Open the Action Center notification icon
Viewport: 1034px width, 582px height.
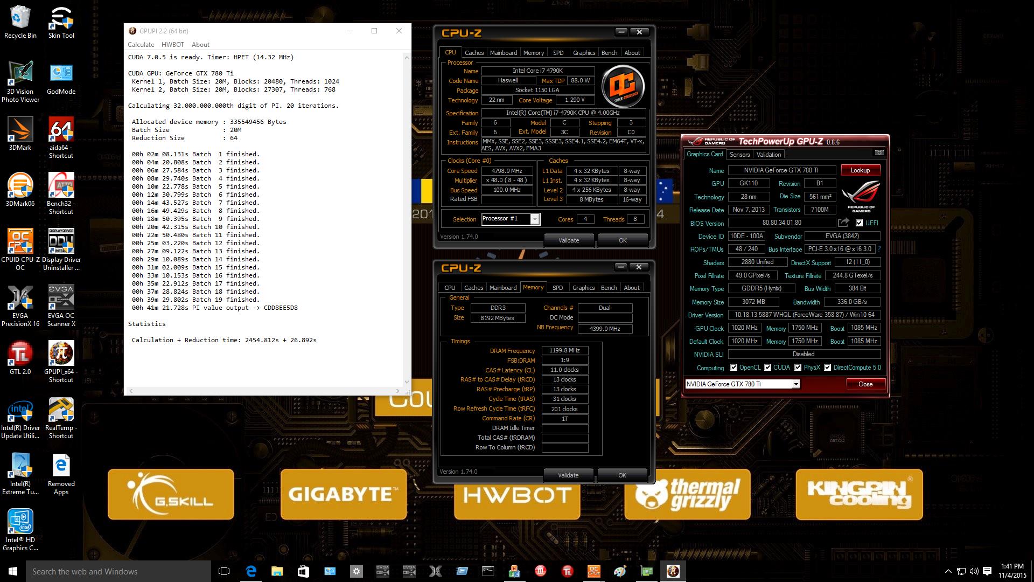tap(987, 571)
